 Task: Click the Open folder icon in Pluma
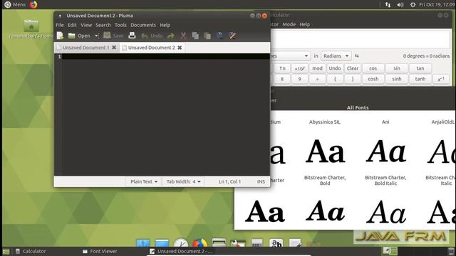(x=71, y=36)
